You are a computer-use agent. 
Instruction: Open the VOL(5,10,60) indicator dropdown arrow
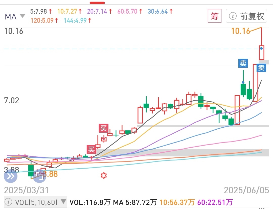tap(63, 201)
